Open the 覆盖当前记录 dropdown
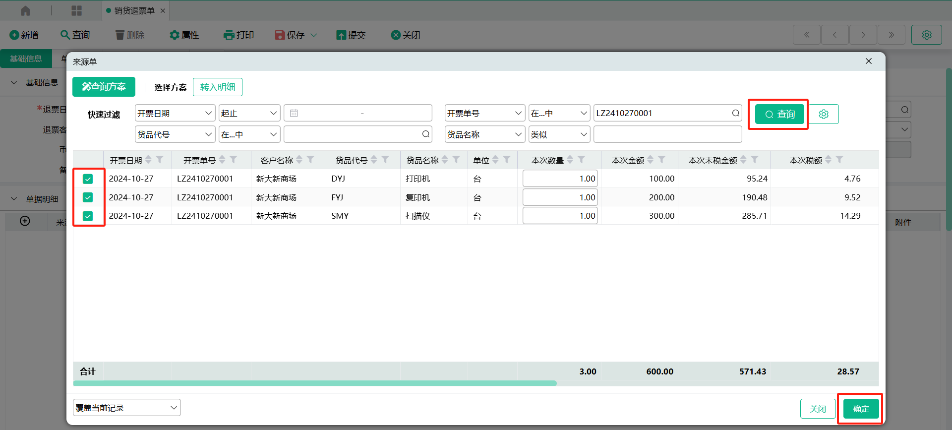The width and height of the screenshot is (952, 430). tap(127, 408)
